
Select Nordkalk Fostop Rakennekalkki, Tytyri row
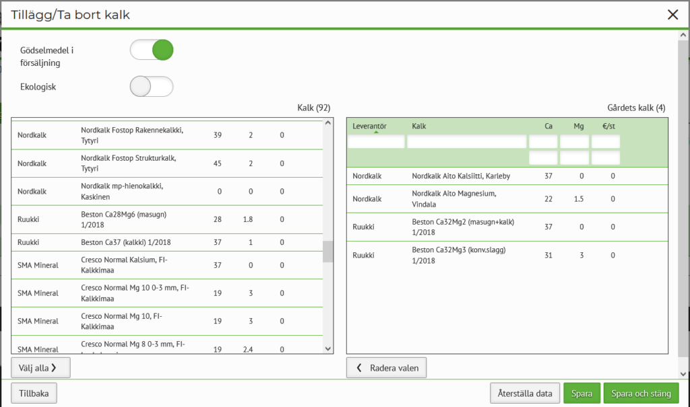(x=167, y=135)
